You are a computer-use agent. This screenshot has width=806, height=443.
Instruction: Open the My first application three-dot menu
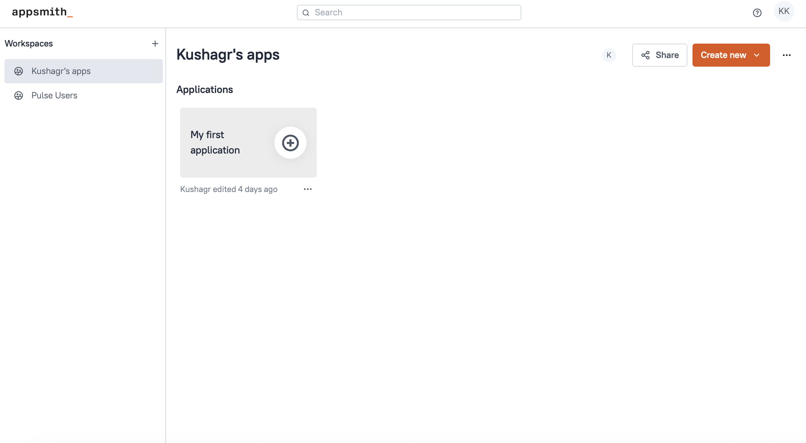[307, 189]
